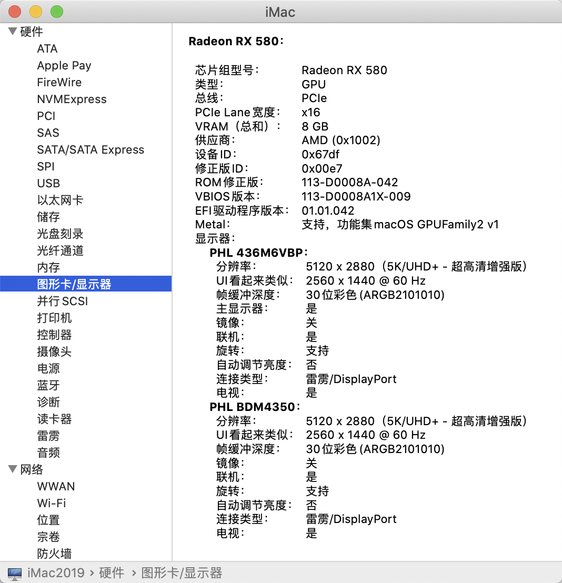
Task: Select ATA in the sidebar
Action: [x=47, y=49]
